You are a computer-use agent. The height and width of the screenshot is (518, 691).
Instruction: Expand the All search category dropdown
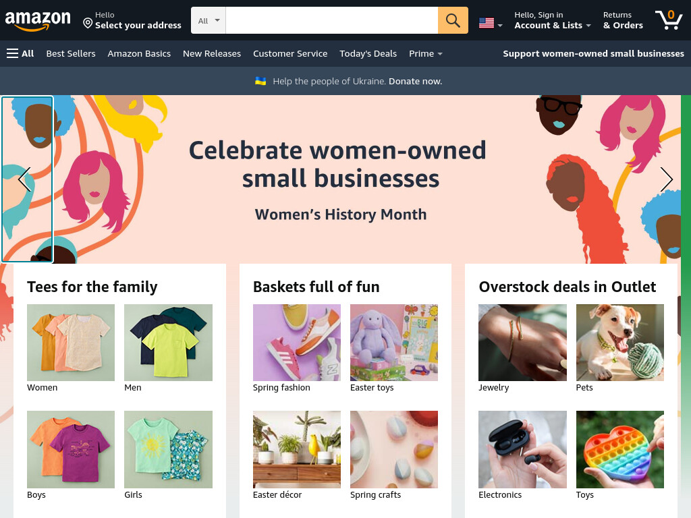(x=209, y=20)
